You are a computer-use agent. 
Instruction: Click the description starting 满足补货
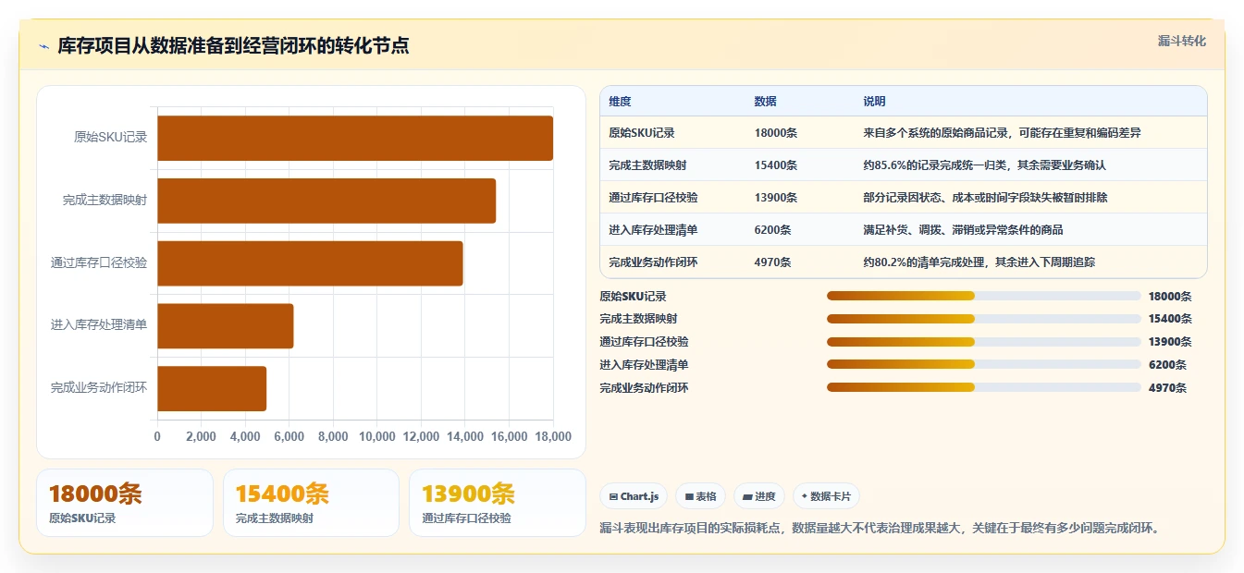coord(964,230)
